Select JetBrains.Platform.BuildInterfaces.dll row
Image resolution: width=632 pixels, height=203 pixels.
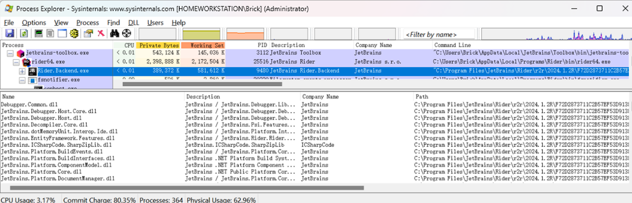tap(314, 158)
